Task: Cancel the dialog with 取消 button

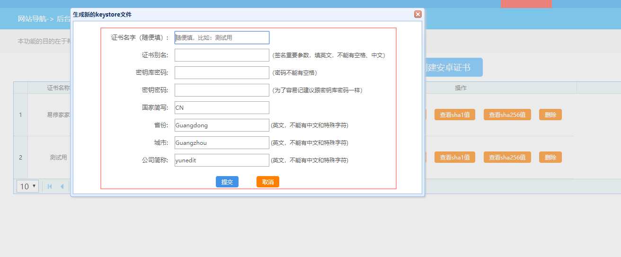Action: coord(268,182)
